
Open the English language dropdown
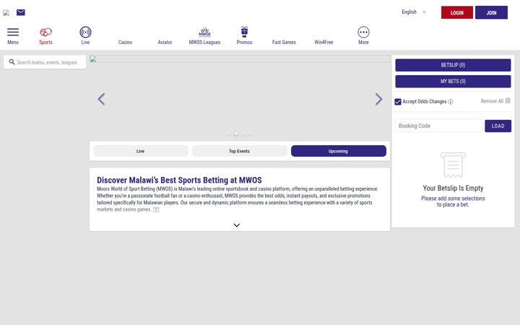[414, 12]
